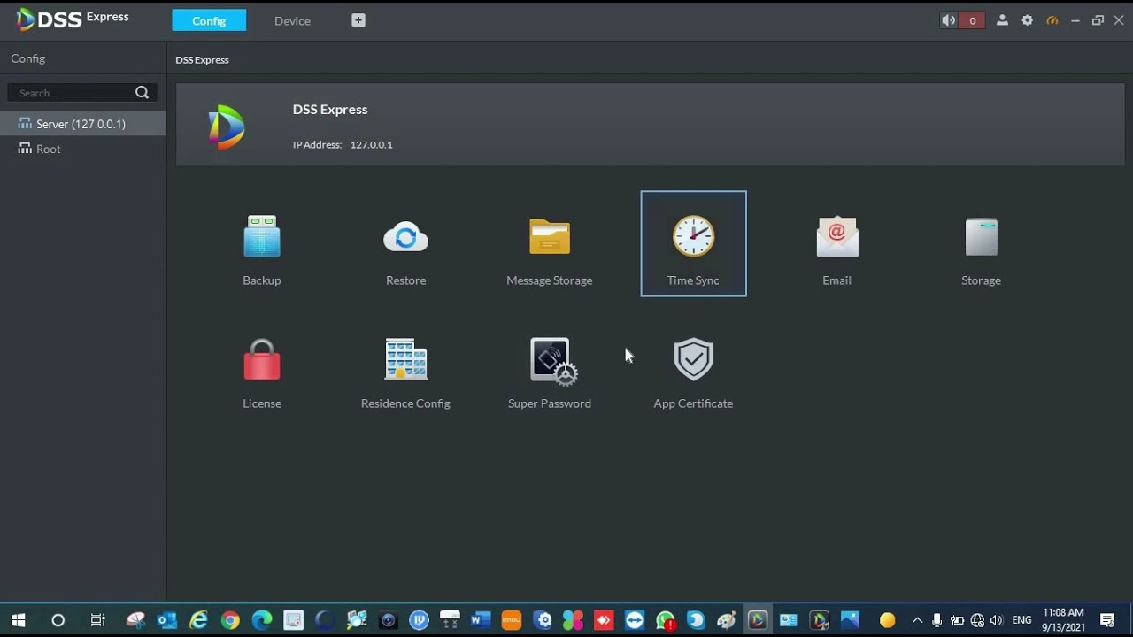Select Server (127.0.0.1) in the tree
The image size is (1133, 637).
(x=82, y=124)
